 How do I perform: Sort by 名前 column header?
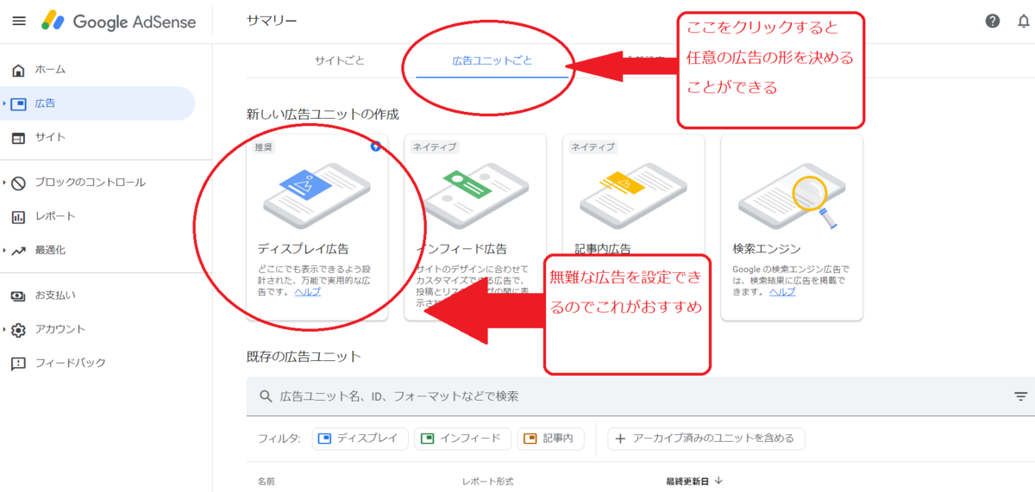267,481
